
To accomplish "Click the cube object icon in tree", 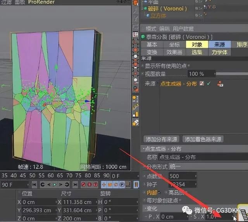I will pos(148,16).
